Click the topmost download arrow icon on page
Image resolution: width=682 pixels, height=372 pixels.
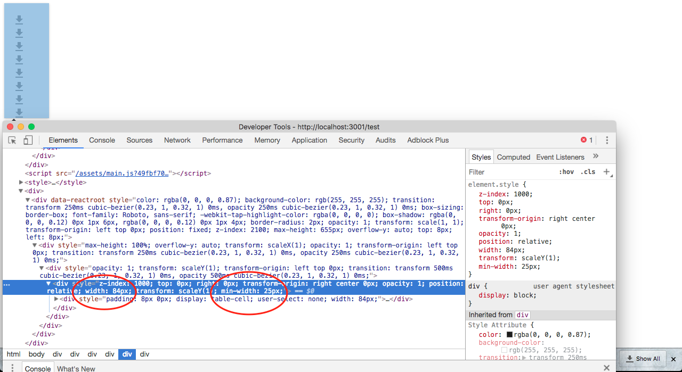point(19,20)
